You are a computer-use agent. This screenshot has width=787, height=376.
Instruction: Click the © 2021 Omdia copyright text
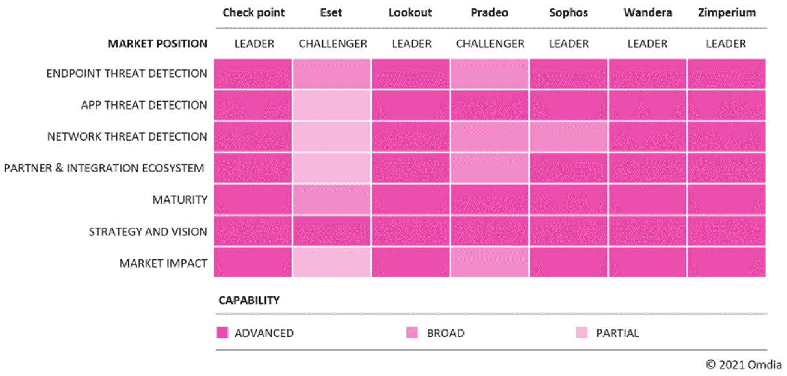coord(743,364)
